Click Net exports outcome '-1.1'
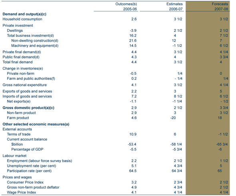Image resolution: width=236 pixels, height=196 pixels. [133, 102]
